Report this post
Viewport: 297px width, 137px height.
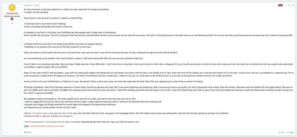(28, 132)
